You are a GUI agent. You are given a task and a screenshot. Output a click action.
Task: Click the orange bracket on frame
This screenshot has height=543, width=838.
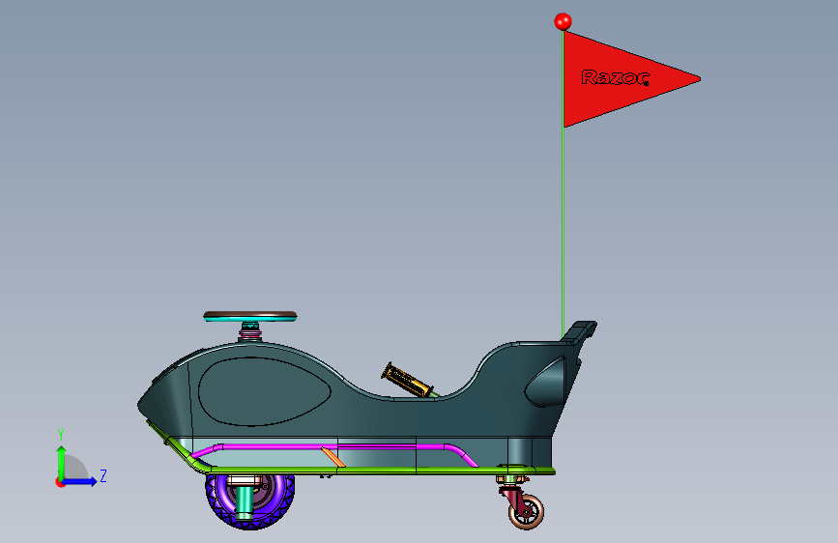pyautogui.click(x=332, y=457)
